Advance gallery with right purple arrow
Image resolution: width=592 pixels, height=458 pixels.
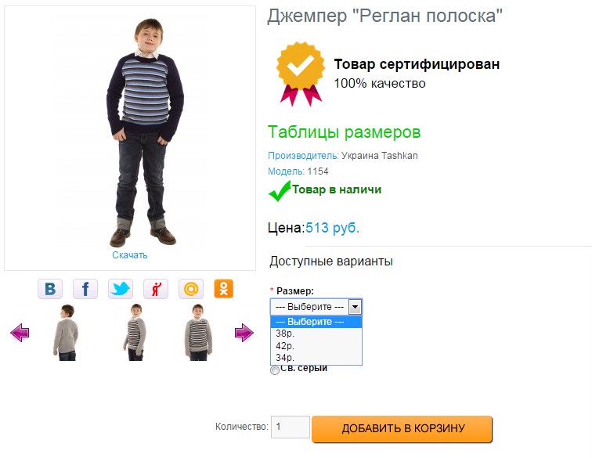click(244, 334)
